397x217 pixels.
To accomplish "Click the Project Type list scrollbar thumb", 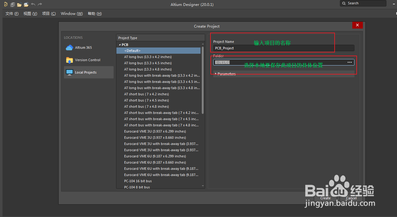I will pos(203,80).
